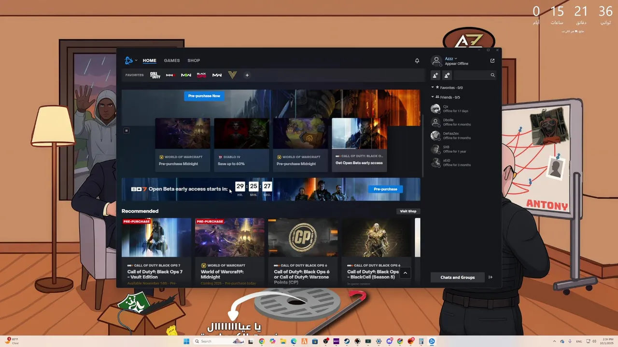The width and height of the screenshot is (618, 347).
Task: Click the scroll-to-top arrow button
Action: point(405,273)
